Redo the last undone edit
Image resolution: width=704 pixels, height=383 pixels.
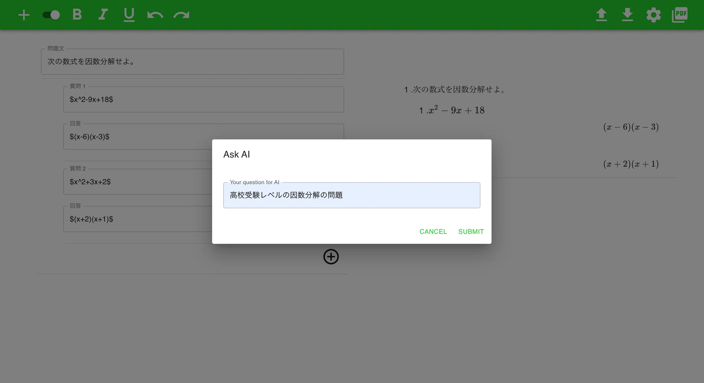click(x=181, y=15)
